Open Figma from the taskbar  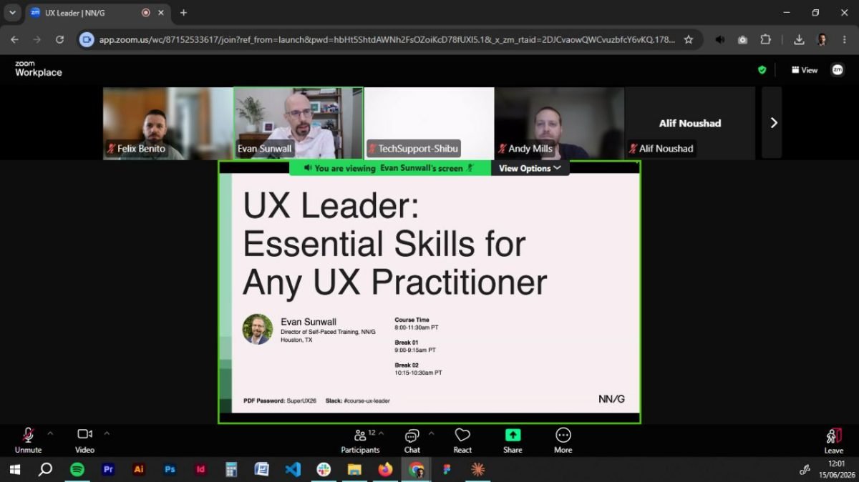click(x=447, y=470)
